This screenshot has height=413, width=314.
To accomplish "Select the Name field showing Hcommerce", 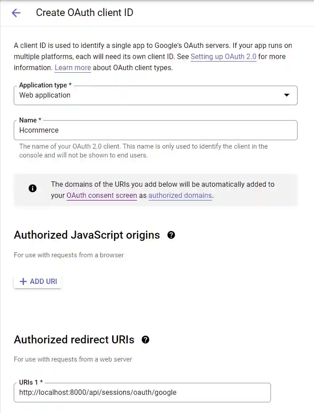I will click(x=155, y=130).
